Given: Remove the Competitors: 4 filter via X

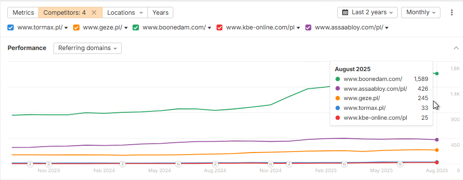Looking at the screenshot, I should pos(94,13).
